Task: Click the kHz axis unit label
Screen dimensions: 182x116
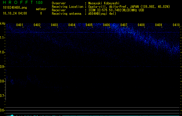Action: point(3,23)
